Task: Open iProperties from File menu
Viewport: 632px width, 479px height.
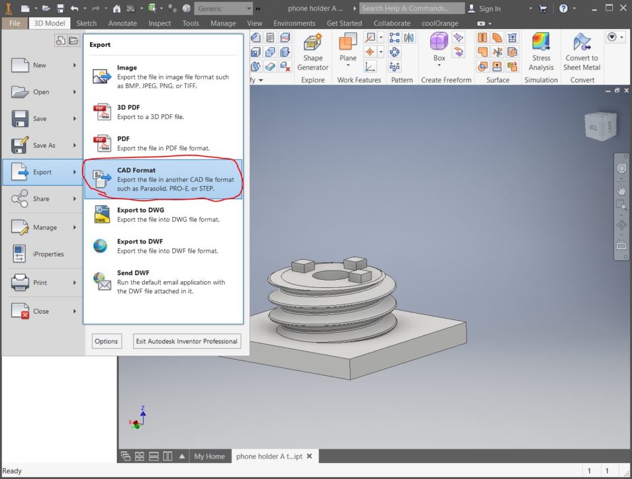Action: point(43,254)
